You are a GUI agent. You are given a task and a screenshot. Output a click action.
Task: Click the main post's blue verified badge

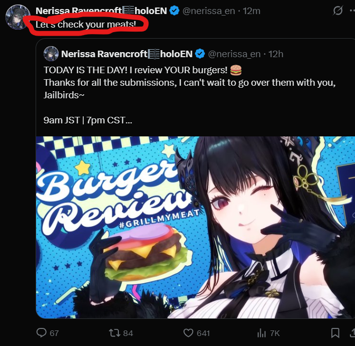pos(174,11)
